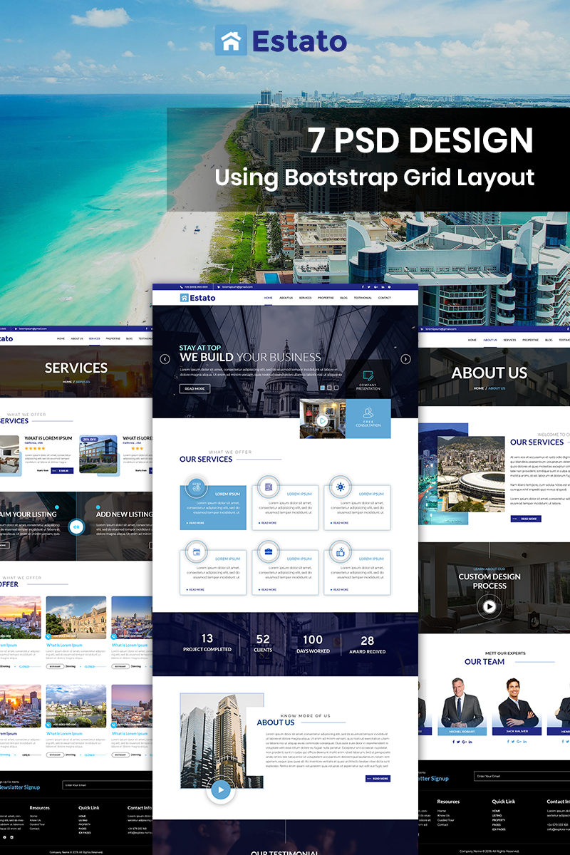Click the next slide arrow on hero banner
This screenshot has height=855, width=570.
coord(405,359)
